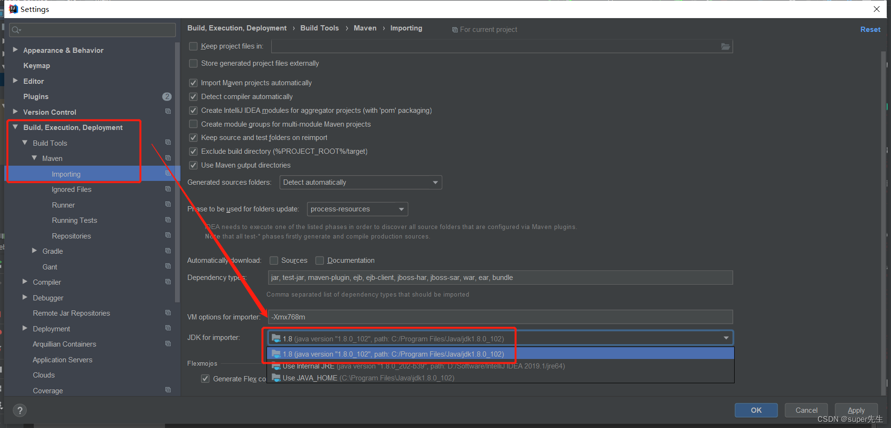Click the project-level icon beside Ignored Files
Image resolution: width=891 pixels, height=428 pixels.
point(168,189)
